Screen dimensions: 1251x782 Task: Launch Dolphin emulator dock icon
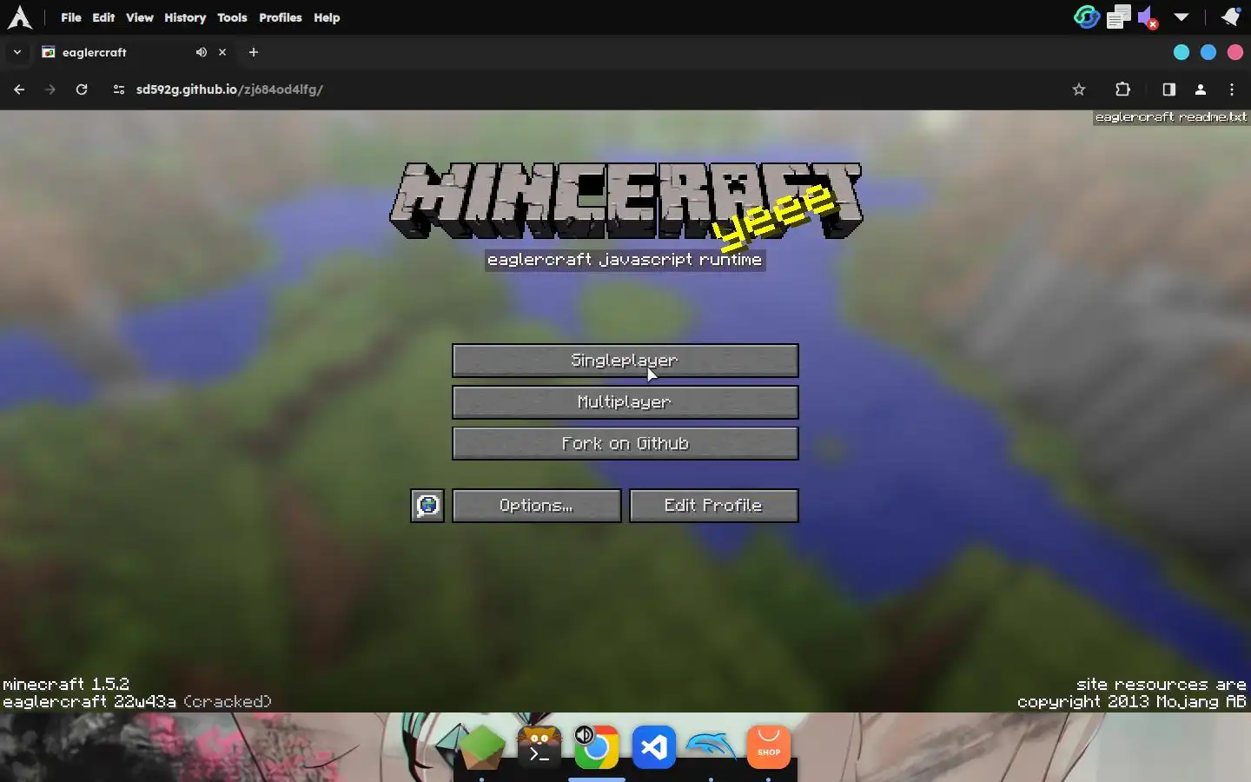coord(712,746)
